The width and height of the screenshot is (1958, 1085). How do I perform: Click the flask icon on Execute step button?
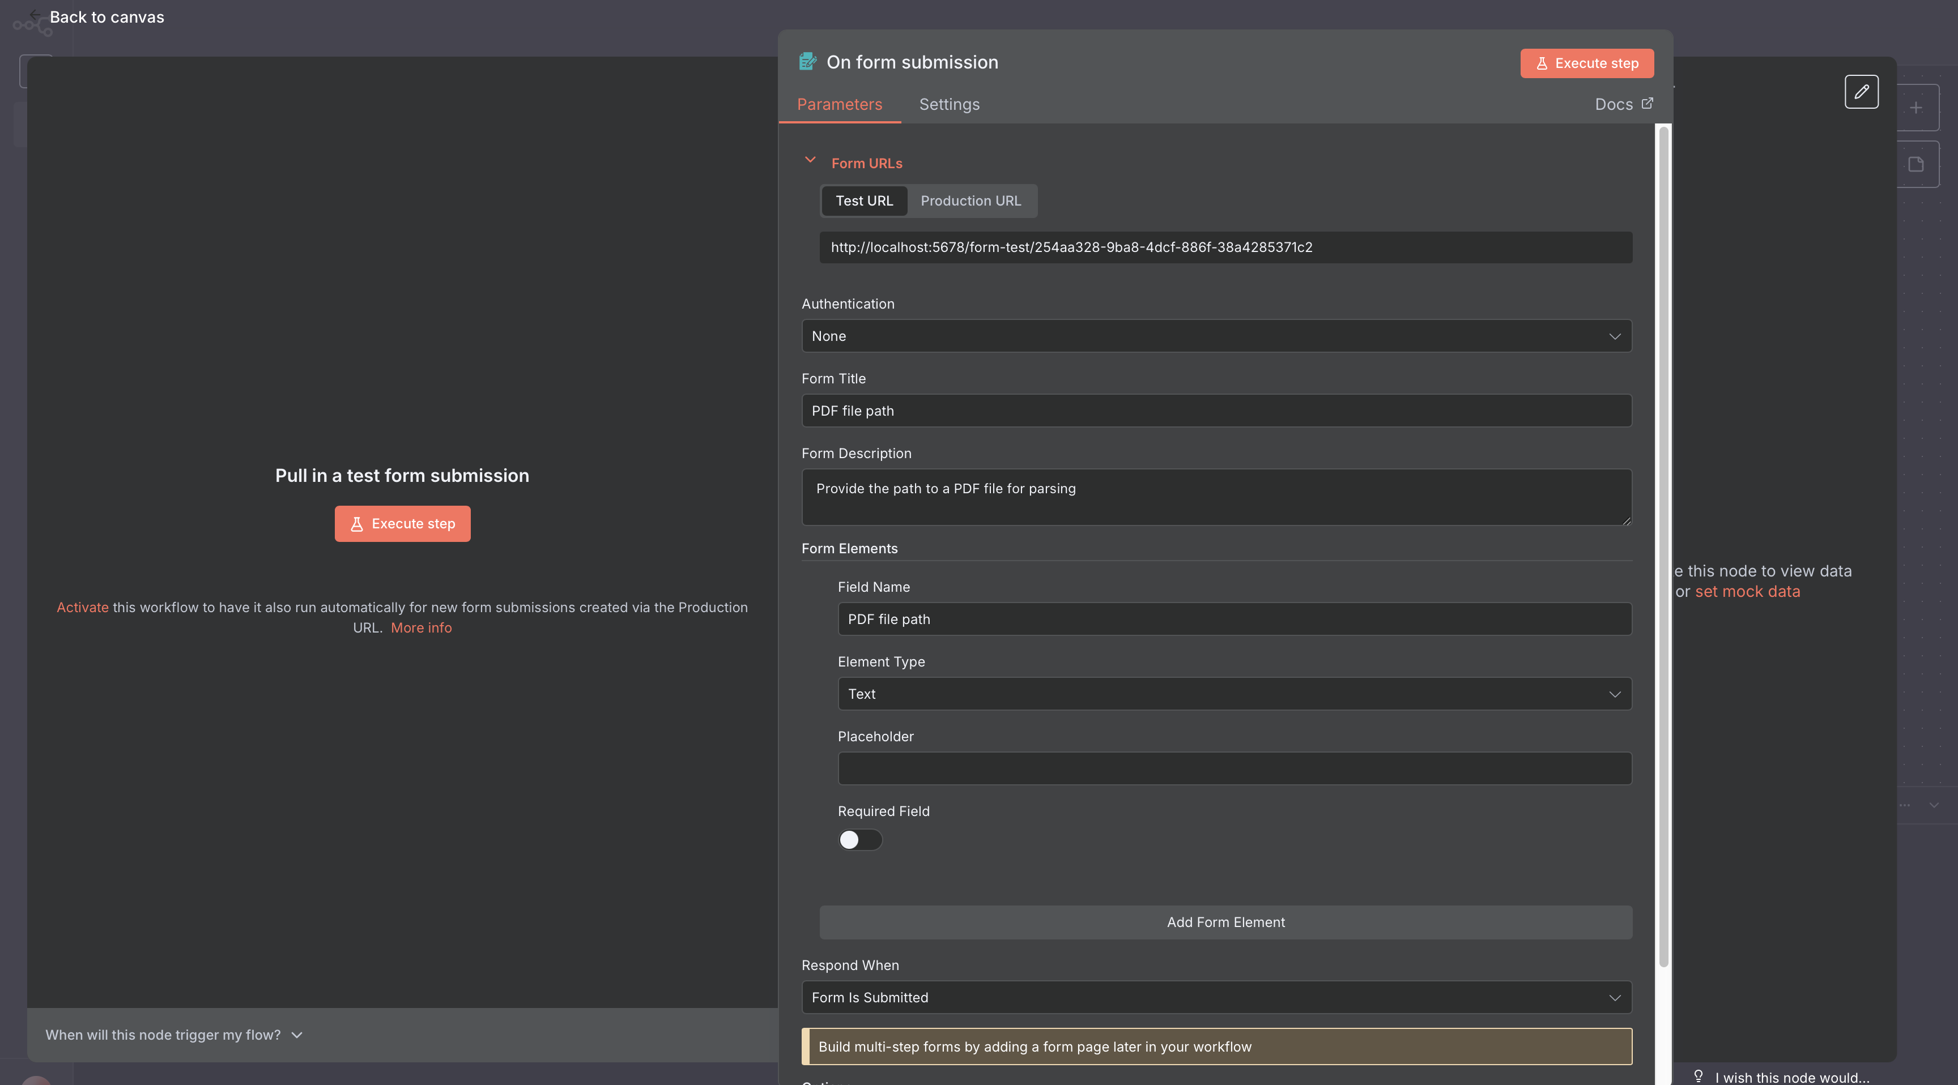click(x=1542, y=64)
